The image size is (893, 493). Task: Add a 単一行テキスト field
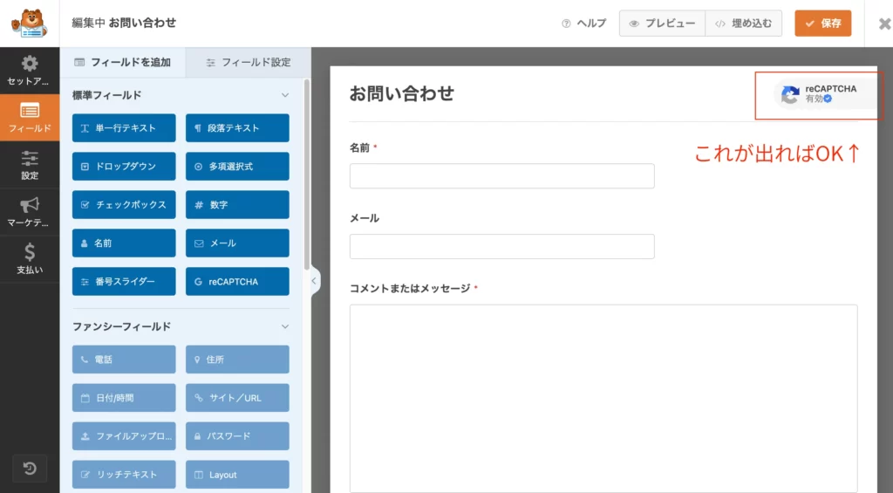[124, 128]
